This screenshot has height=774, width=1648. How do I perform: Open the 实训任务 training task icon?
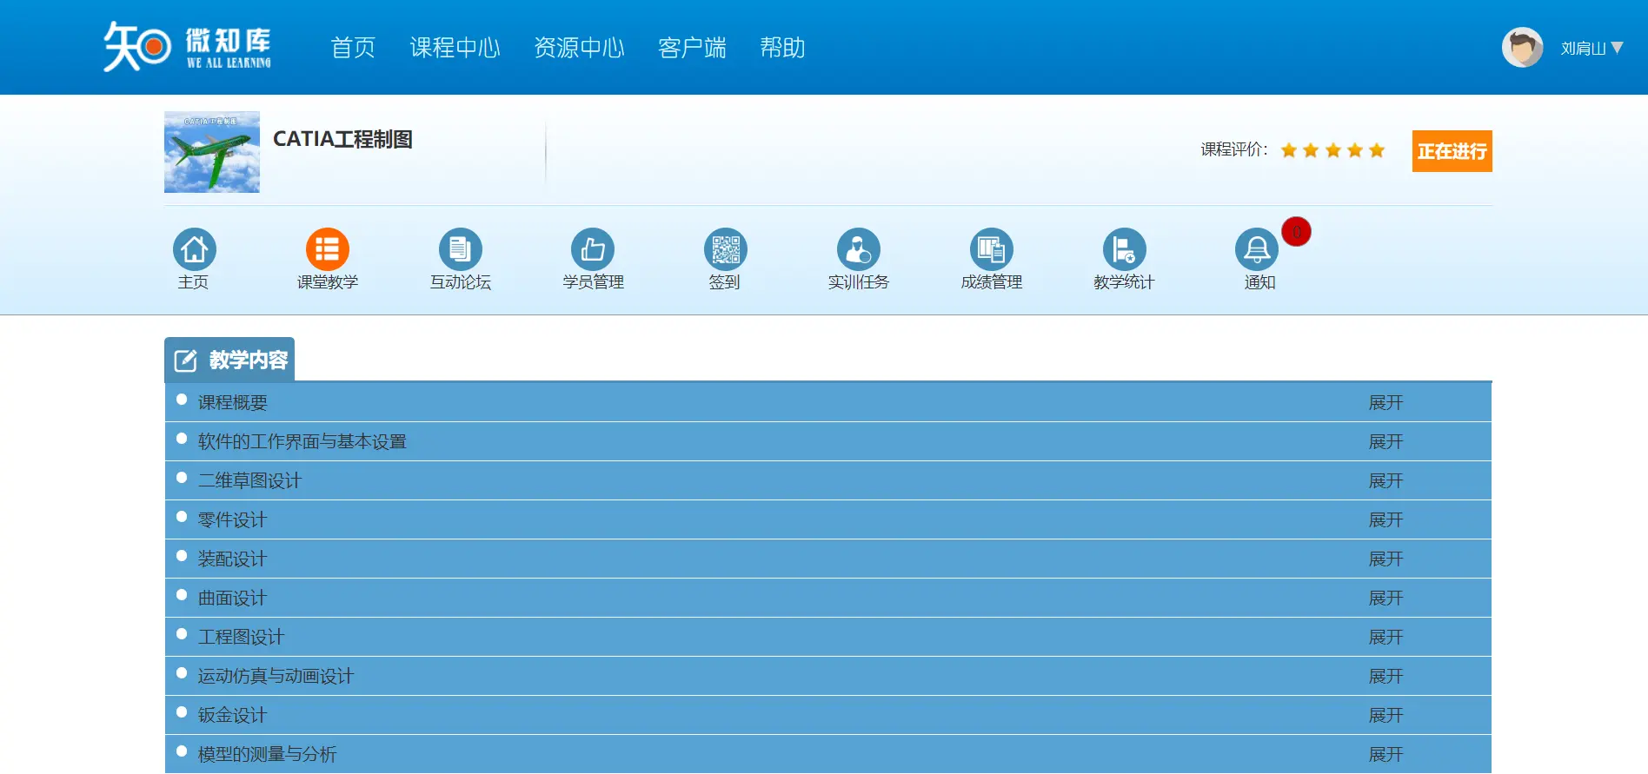(858, 250)
